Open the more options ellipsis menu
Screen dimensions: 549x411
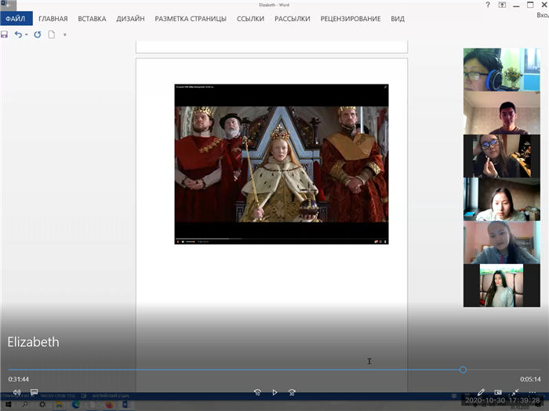(533, 392)
